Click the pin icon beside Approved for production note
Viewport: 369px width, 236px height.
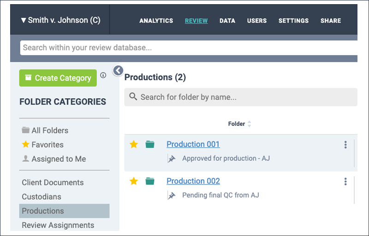click(171, 159)
